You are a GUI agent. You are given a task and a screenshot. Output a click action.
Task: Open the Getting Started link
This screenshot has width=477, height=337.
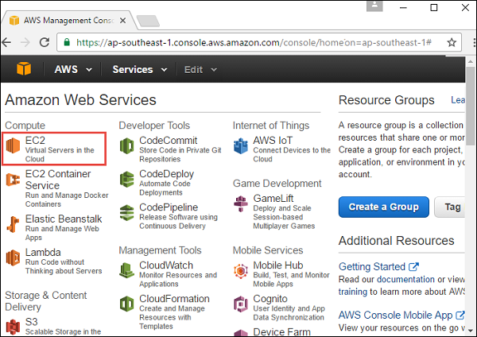(373, 266)
